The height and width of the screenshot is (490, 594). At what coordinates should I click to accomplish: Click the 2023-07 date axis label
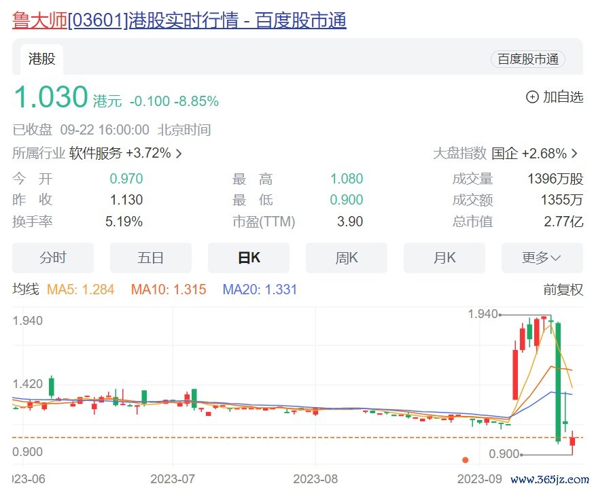[173, 479]
